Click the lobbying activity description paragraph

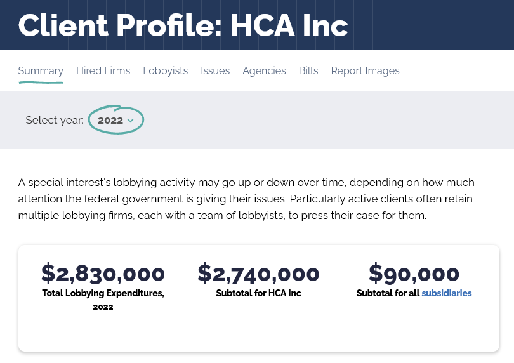(x=246, y=199)
